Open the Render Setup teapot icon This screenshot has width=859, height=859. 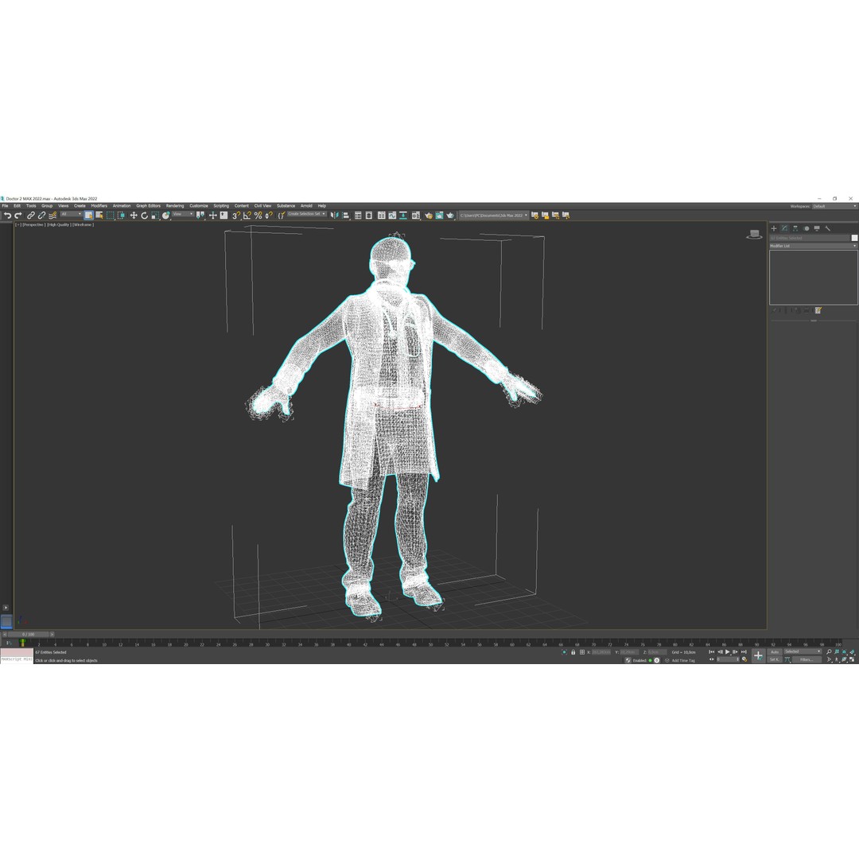pyautogui.click(x=429, y=216)
